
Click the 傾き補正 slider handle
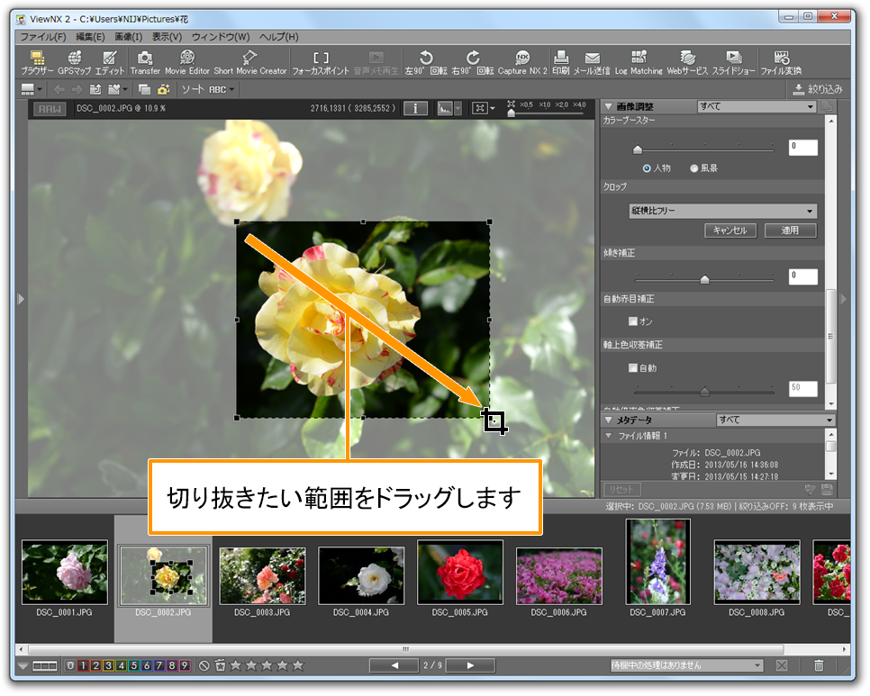point(704,279)
